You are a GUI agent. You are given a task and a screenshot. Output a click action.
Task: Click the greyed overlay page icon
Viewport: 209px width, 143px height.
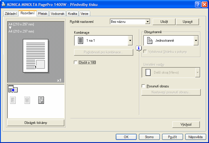click(13, 100)
